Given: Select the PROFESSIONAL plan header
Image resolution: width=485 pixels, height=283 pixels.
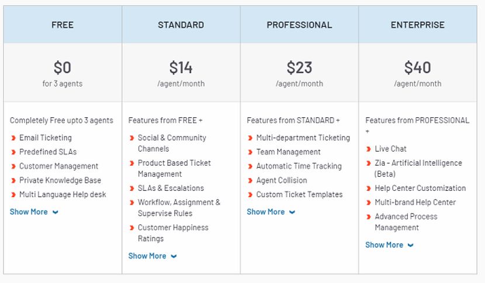Looking at the screenshot, I should (299, 25).
